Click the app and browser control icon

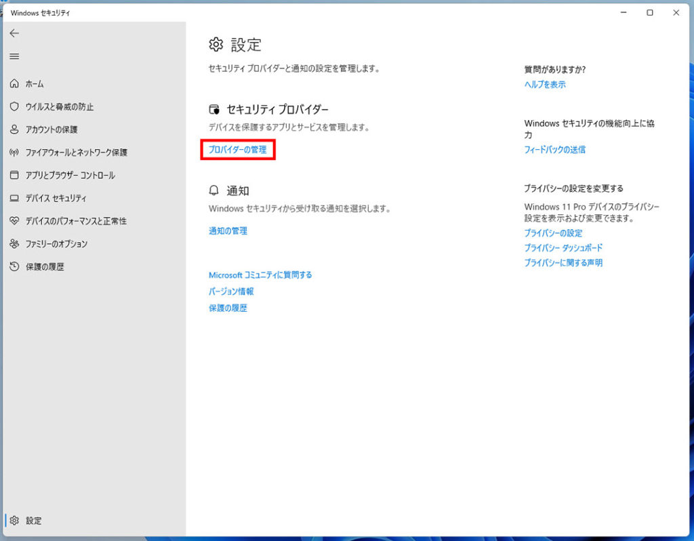[x=14, y=176]
